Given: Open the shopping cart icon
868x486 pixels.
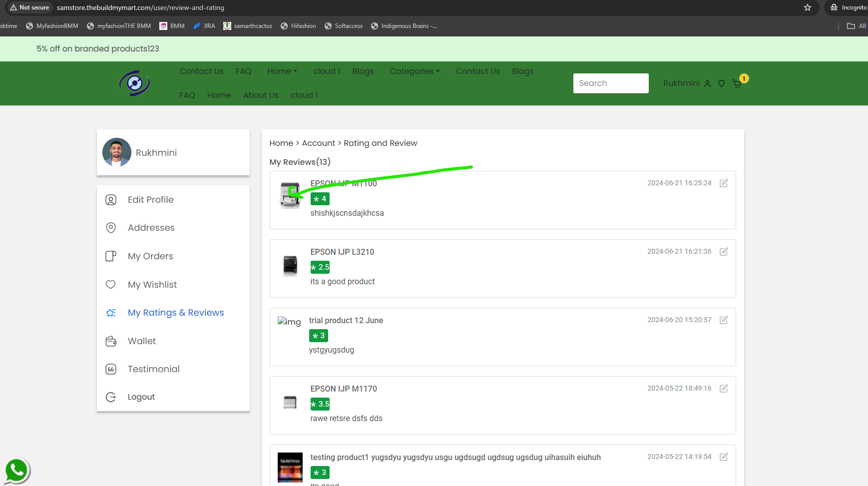Looking at the screenshot, I should [x=737, y=83].
